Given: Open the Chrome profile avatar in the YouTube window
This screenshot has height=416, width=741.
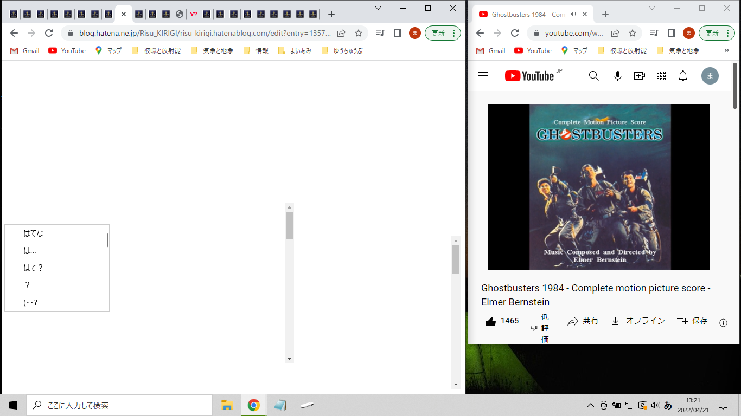Looking at the screenshot, I should point(689,33).
